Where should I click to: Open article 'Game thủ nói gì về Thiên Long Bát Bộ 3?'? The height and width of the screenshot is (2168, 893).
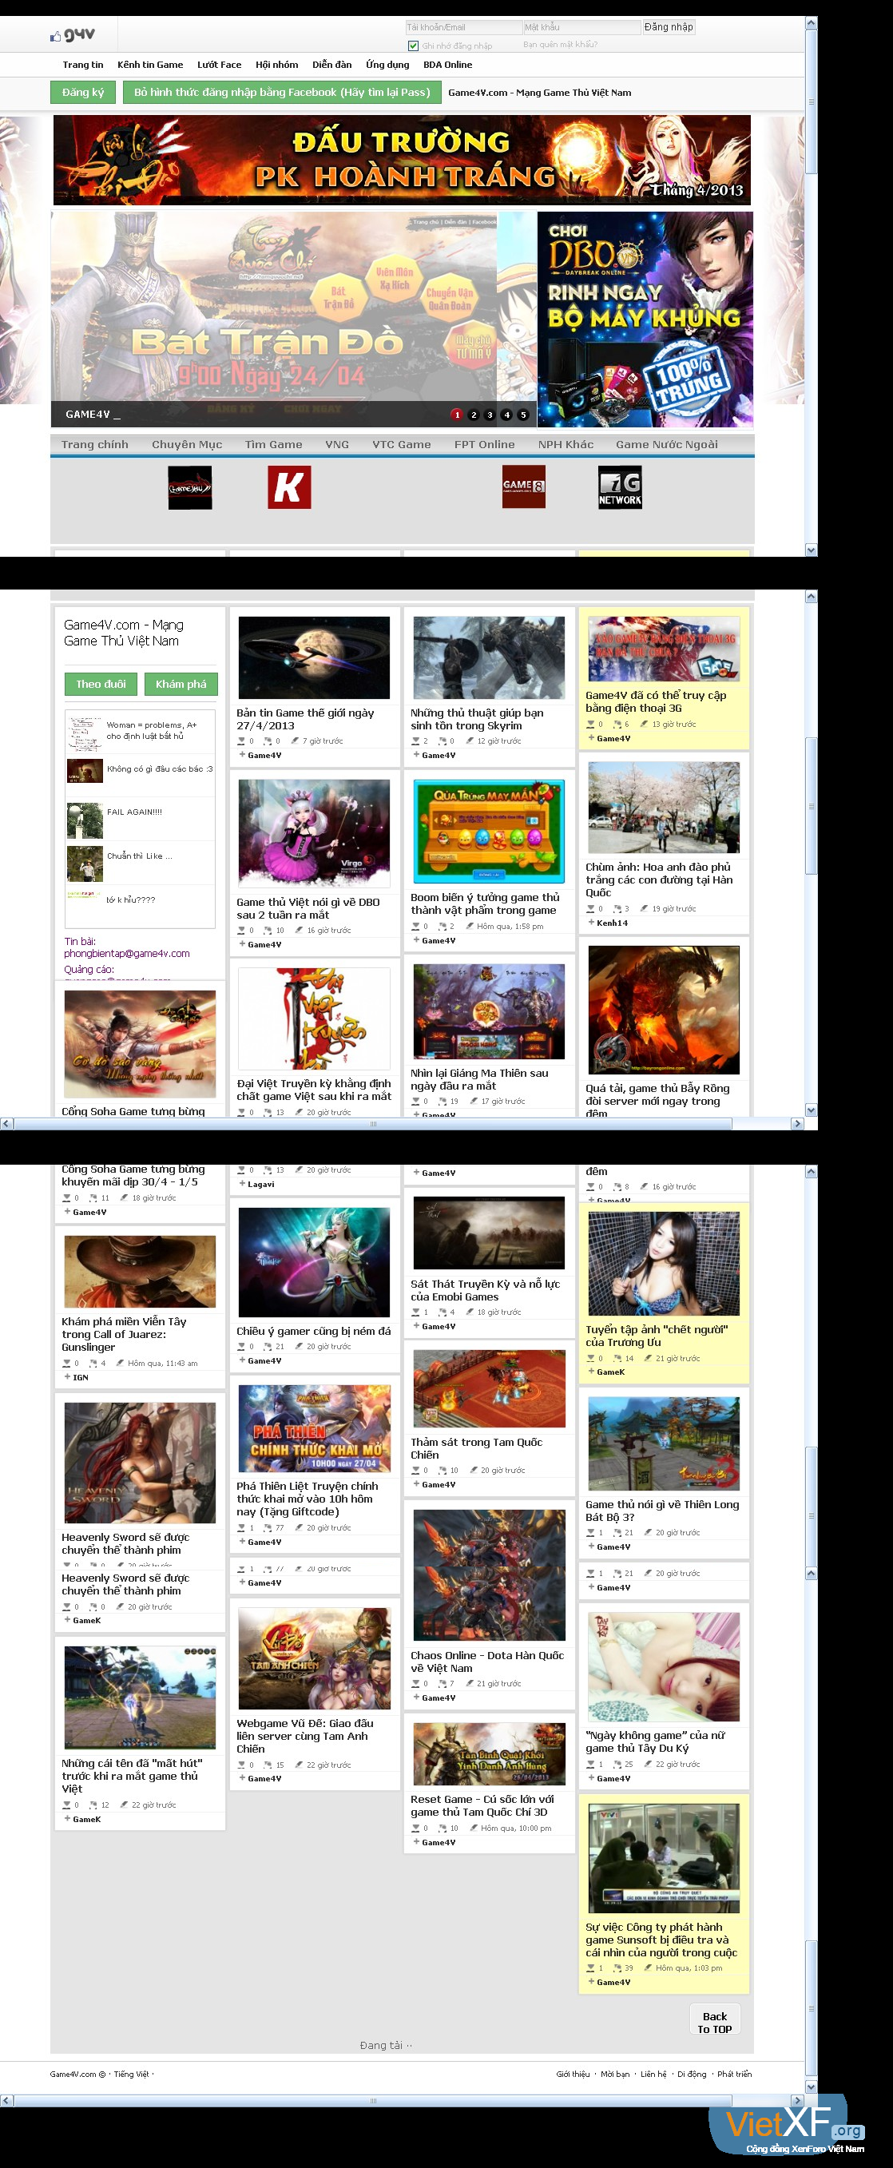(662, 1511)
